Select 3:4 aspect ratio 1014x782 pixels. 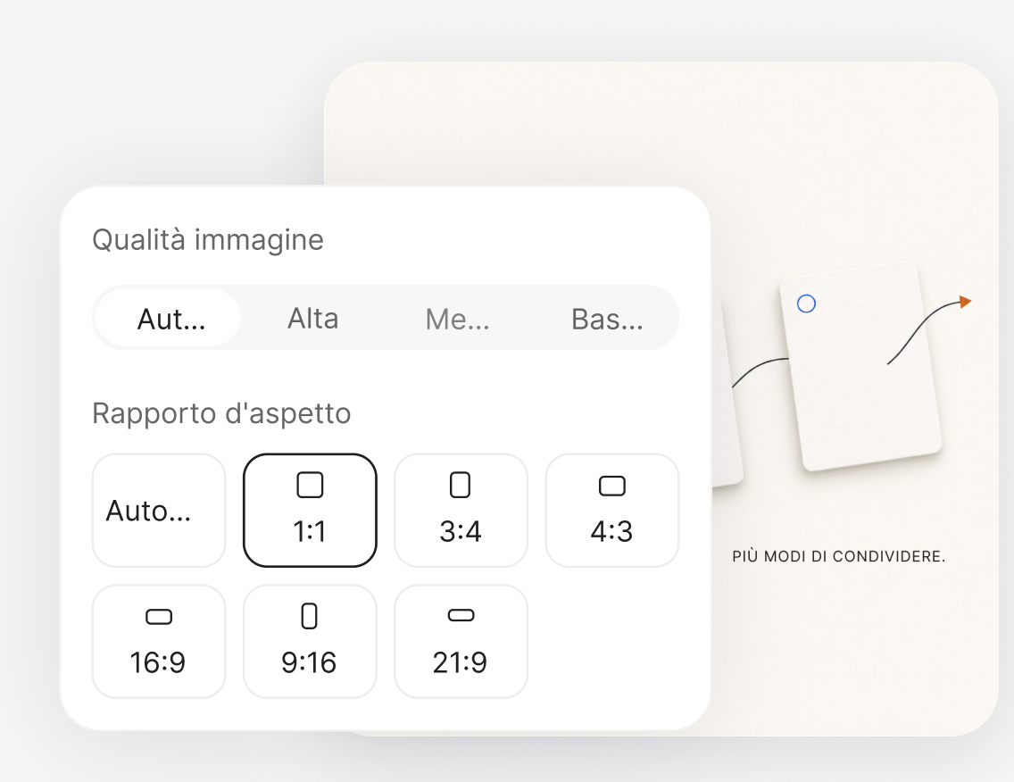pos(461,511)
